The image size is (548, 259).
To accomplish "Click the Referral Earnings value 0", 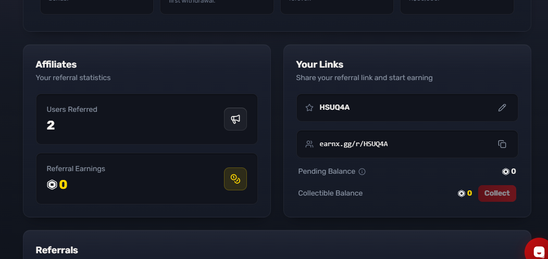I will pyautogui.click(x=63, y=184).
